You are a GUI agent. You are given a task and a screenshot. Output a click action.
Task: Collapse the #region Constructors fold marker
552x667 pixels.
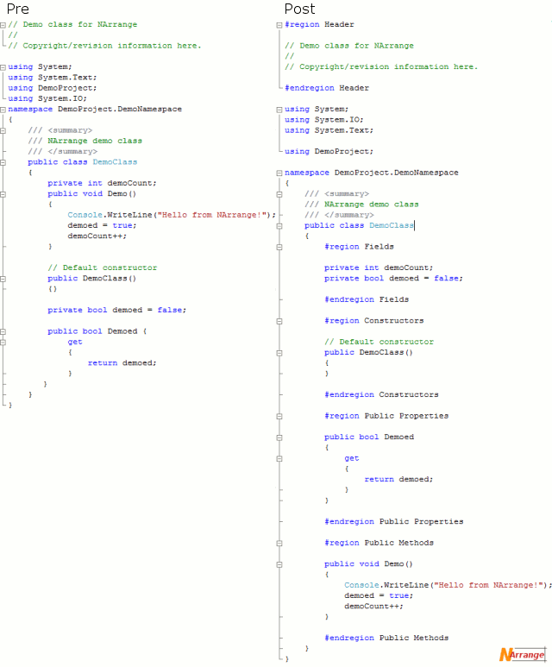click(280, 321)
